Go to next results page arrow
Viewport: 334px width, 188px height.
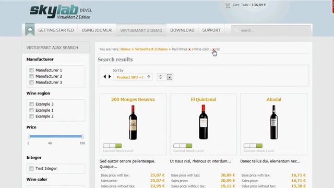(110, 77)
